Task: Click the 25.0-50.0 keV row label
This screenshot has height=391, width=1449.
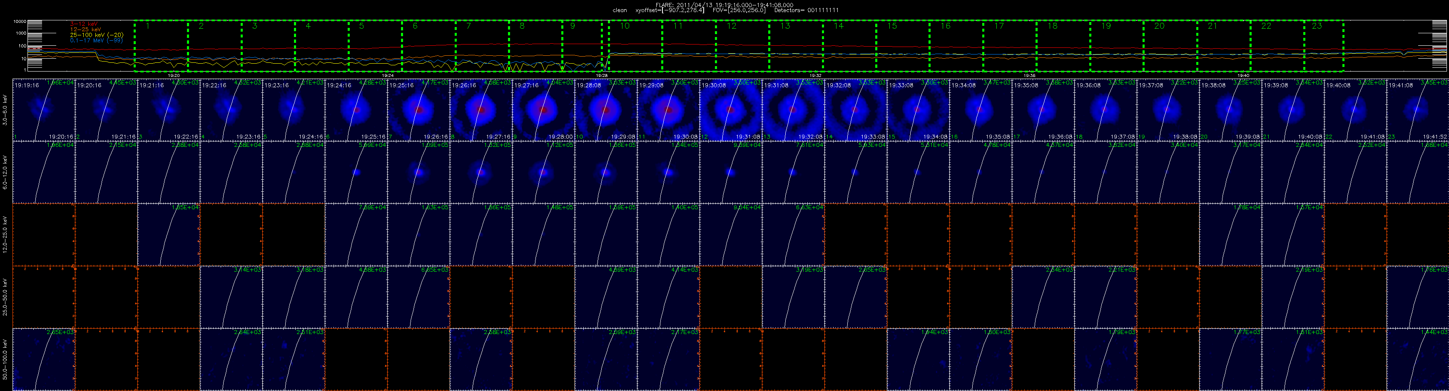Action: pyautogui.click(x=5, y=296)
